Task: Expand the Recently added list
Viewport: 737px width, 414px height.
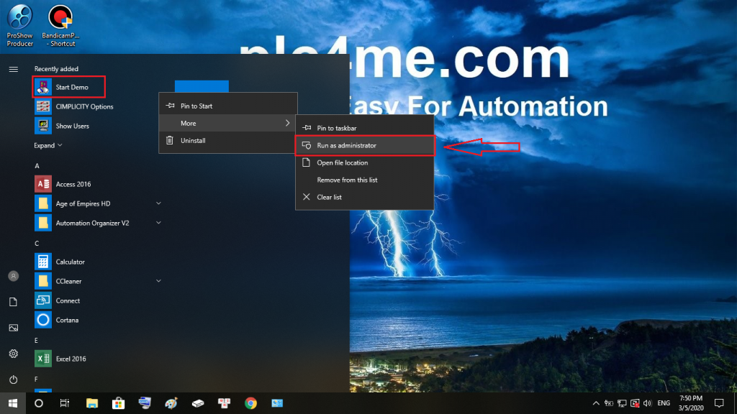Action: (48, 145)
